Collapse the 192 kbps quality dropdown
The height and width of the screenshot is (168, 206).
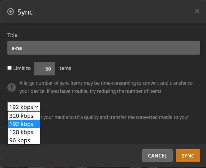[24, 107]
